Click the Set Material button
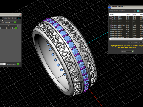This screenshot has width=143, height=107. tap(12, 64)
